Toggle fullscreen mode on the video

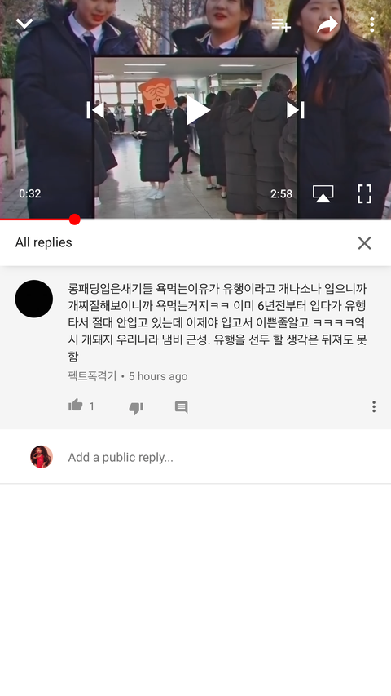[364, 193]
